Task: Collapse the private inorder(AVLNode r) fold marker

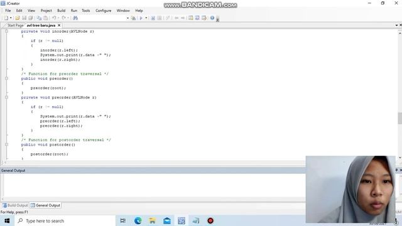Action: (7, 31)
